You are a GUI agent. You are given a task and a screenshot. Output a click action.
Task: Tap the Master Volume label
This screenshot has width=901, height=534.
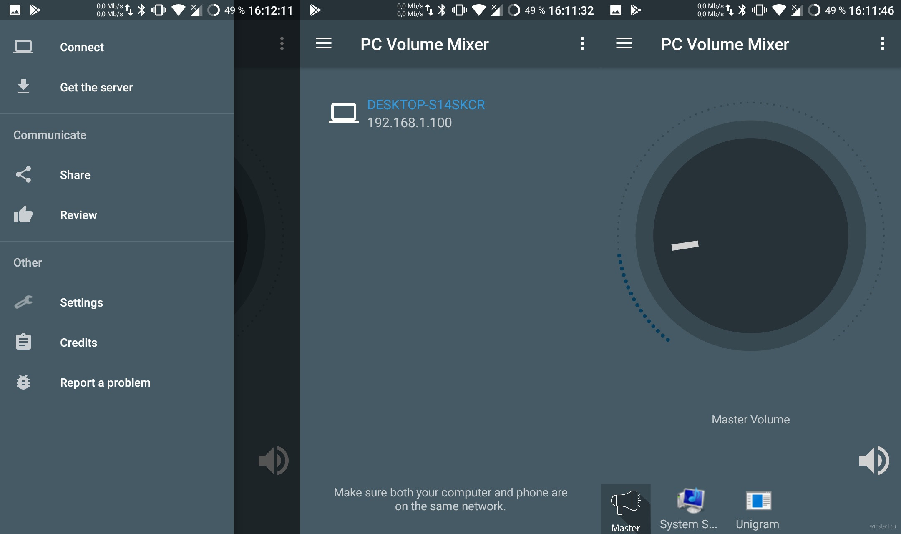[751, 419]
